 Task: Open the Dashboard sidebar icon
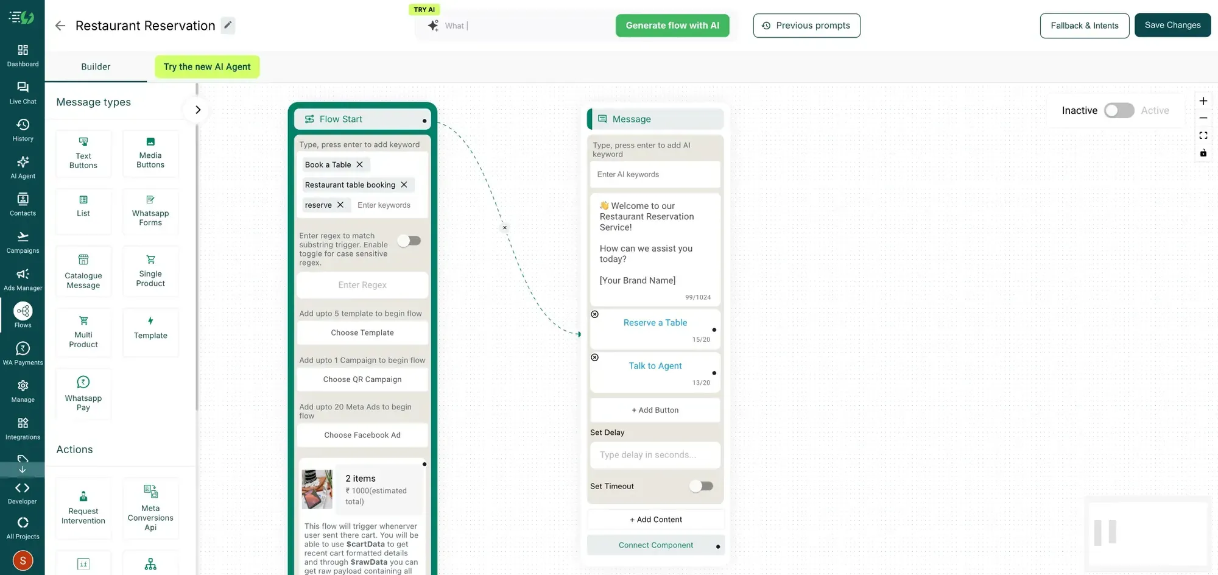(23, 55)
